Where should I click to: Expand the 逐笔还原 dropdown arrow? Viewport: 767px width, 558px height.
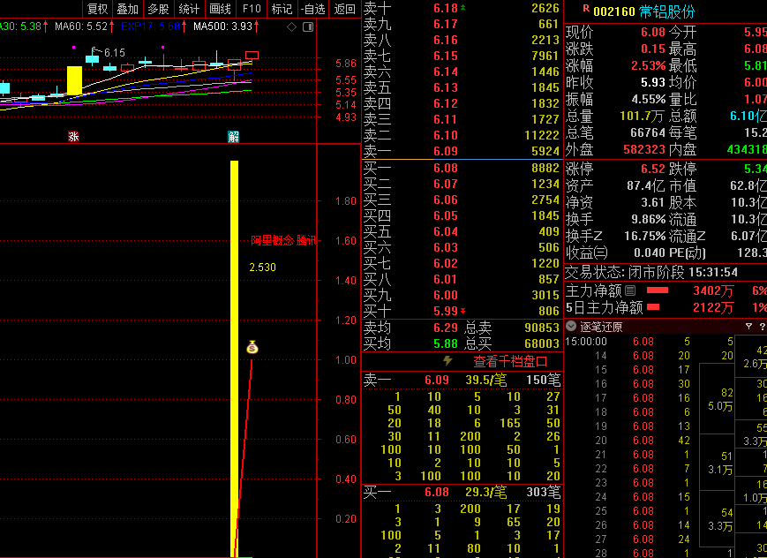tap(571, 326)
